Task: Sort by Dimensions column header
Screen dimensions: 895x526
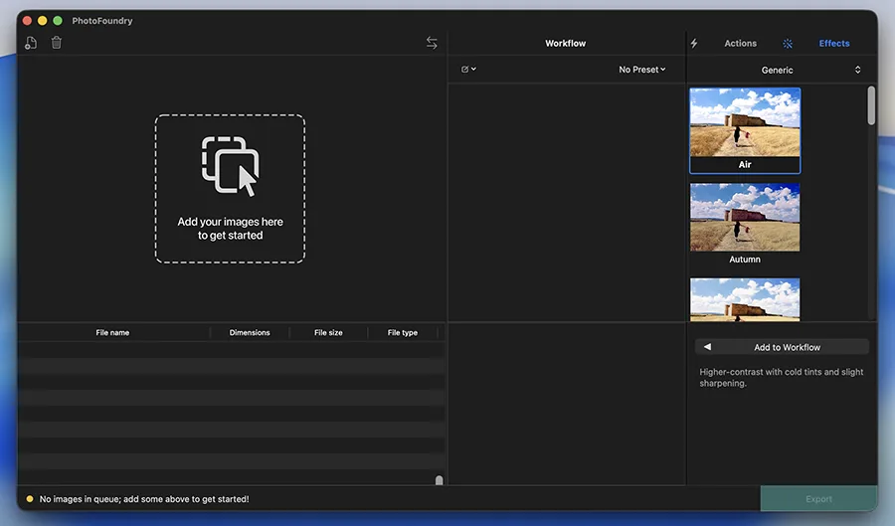Action: (250, 332)
